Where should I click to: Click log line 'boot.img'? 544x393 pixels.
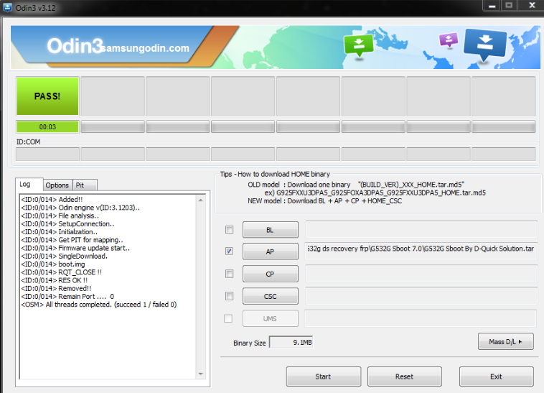click(52, 264)
